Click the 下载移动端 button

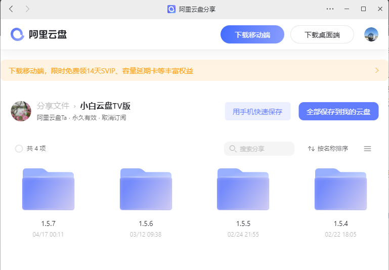tap(252, 34)
